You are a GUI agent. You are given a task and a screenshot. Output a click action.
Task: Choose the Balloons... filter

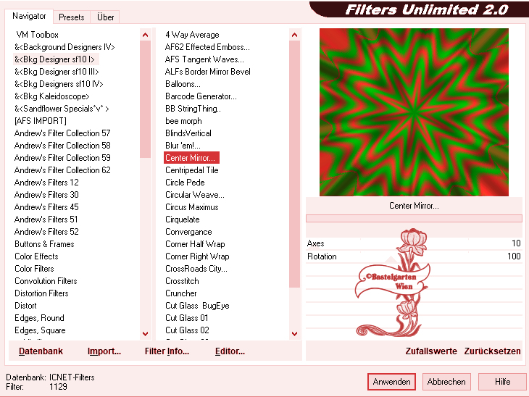(183, 84)
